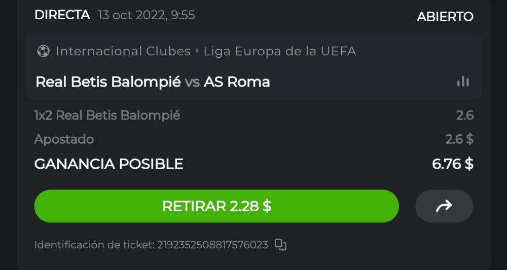Copy the ticket ID with copy icon
Screen dimensions: 507x270
point(280,245)
